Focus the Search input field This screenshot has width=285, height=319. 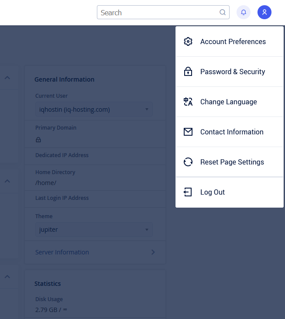[x=158, y=13]
